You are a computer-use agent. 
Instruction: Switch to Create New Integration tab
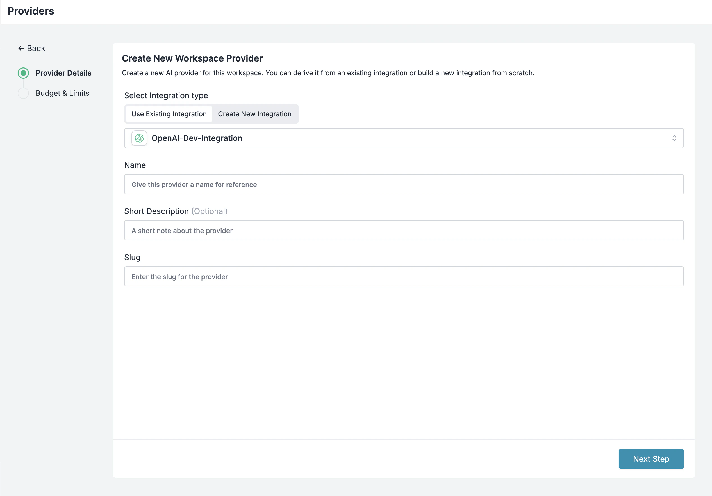point(254,114)
